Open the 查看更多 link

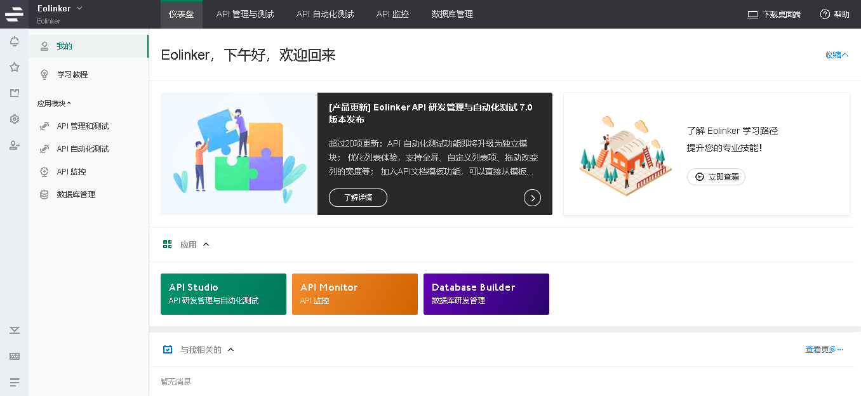[824, 350]
